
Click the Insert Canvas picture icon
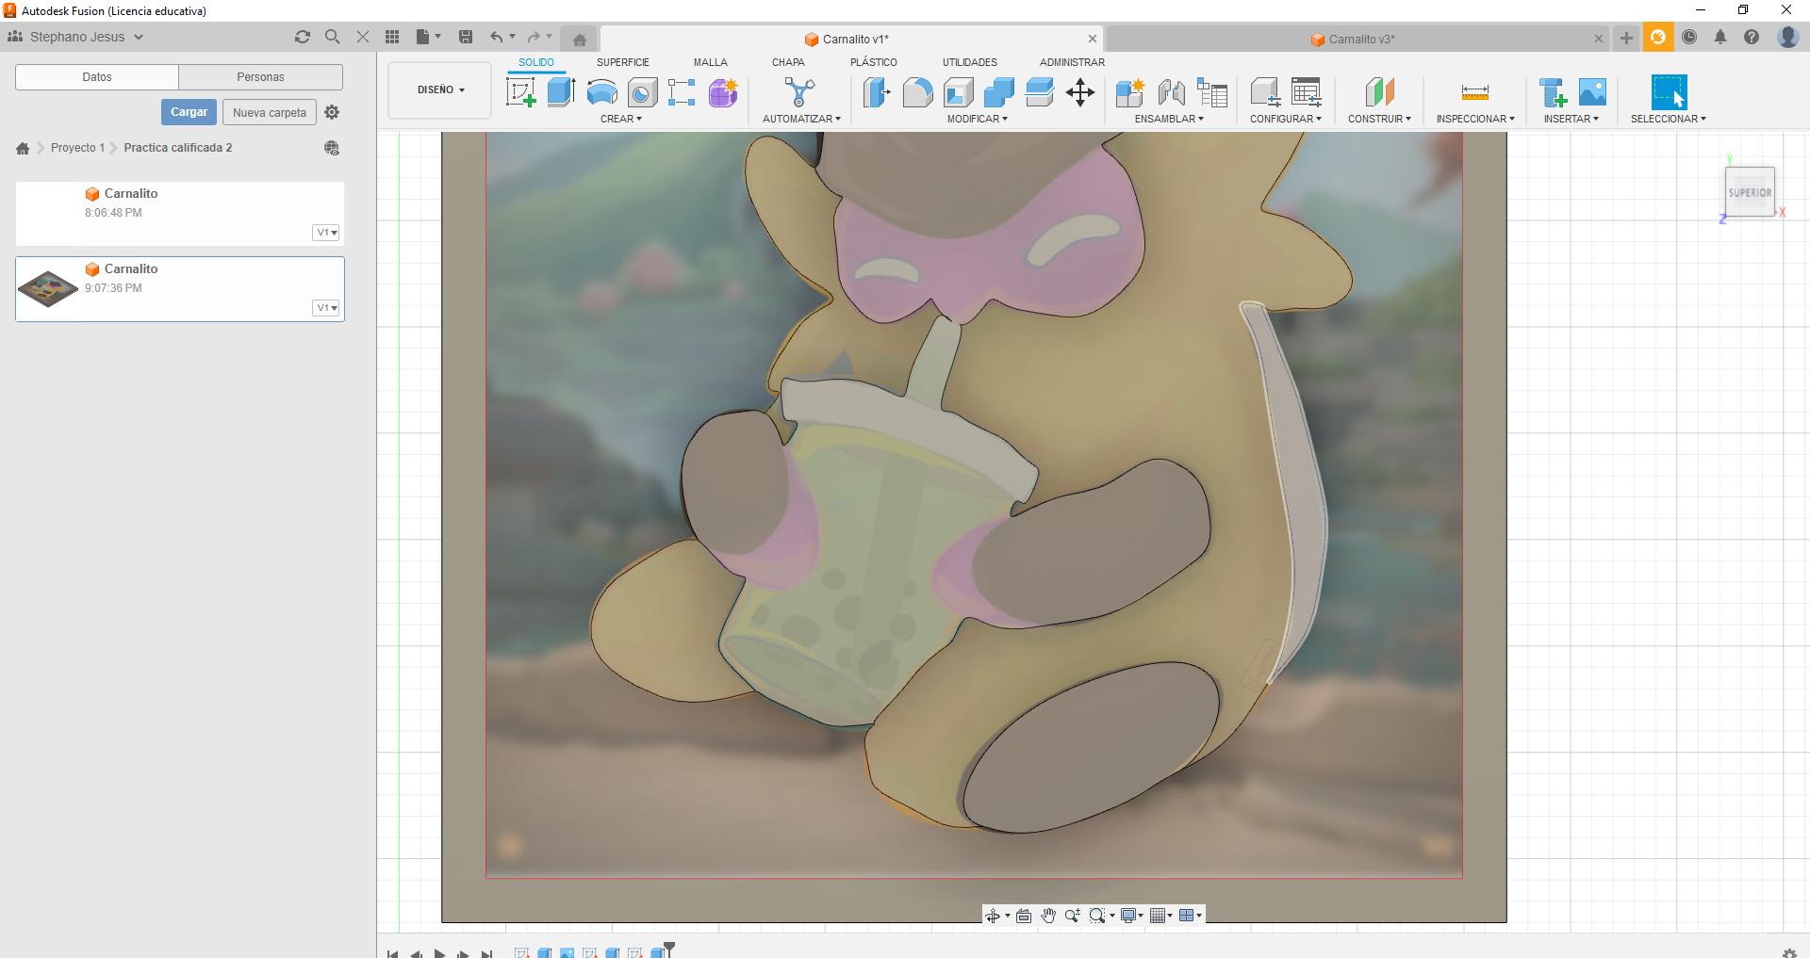1592,92
